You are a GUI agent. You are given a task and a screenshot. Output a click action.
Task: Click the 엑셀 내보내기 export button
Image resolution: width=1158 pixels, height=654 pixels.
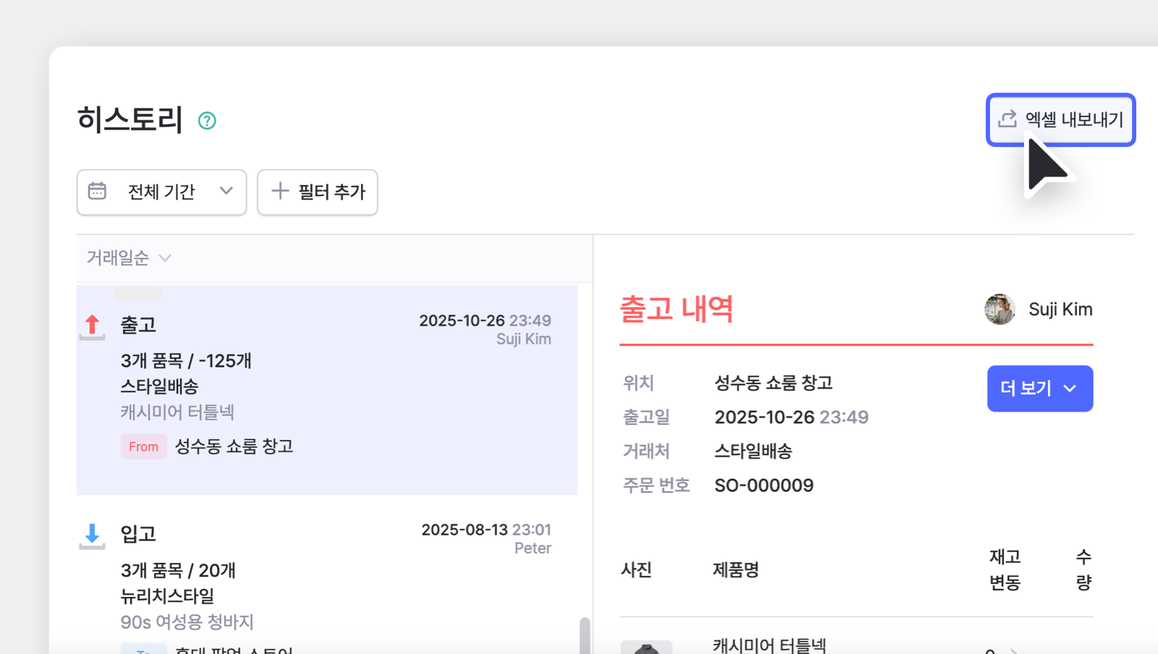(x=1060, y=119)
